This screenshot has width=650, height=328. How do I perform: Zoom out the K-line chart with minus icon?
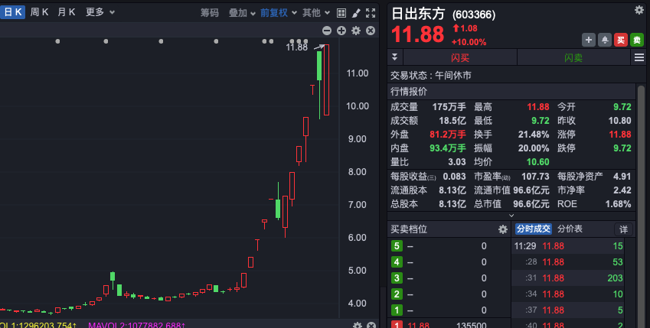click(327, 31)
